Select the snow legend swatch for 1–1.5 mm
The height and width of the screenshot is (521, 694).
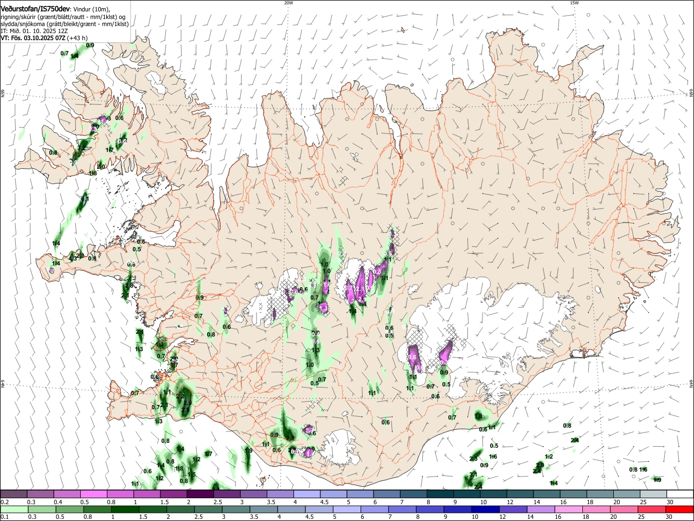click(x=147, y=494)
